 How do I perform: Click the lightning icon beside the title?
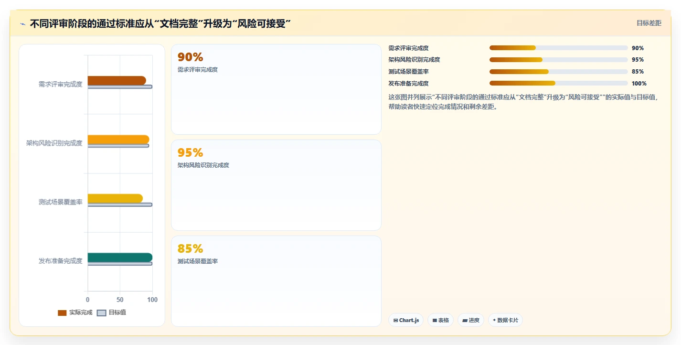coord(23,23)
